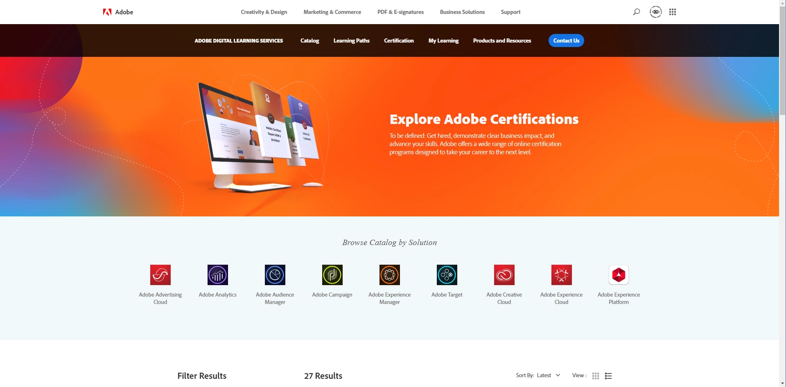Open the app switcher grid icon

(x=673, y=12)
